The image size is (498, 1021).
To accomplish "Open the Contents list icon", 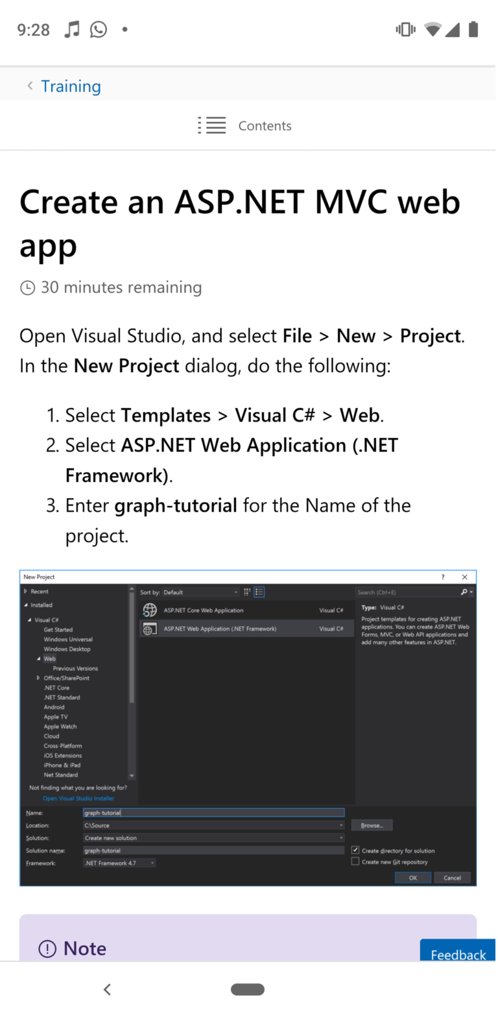I will [x=212, y=125].
